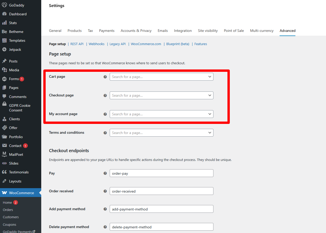Click the Testimonials quote icon
The height and width of the screenshot is (233, 326).
4,172
